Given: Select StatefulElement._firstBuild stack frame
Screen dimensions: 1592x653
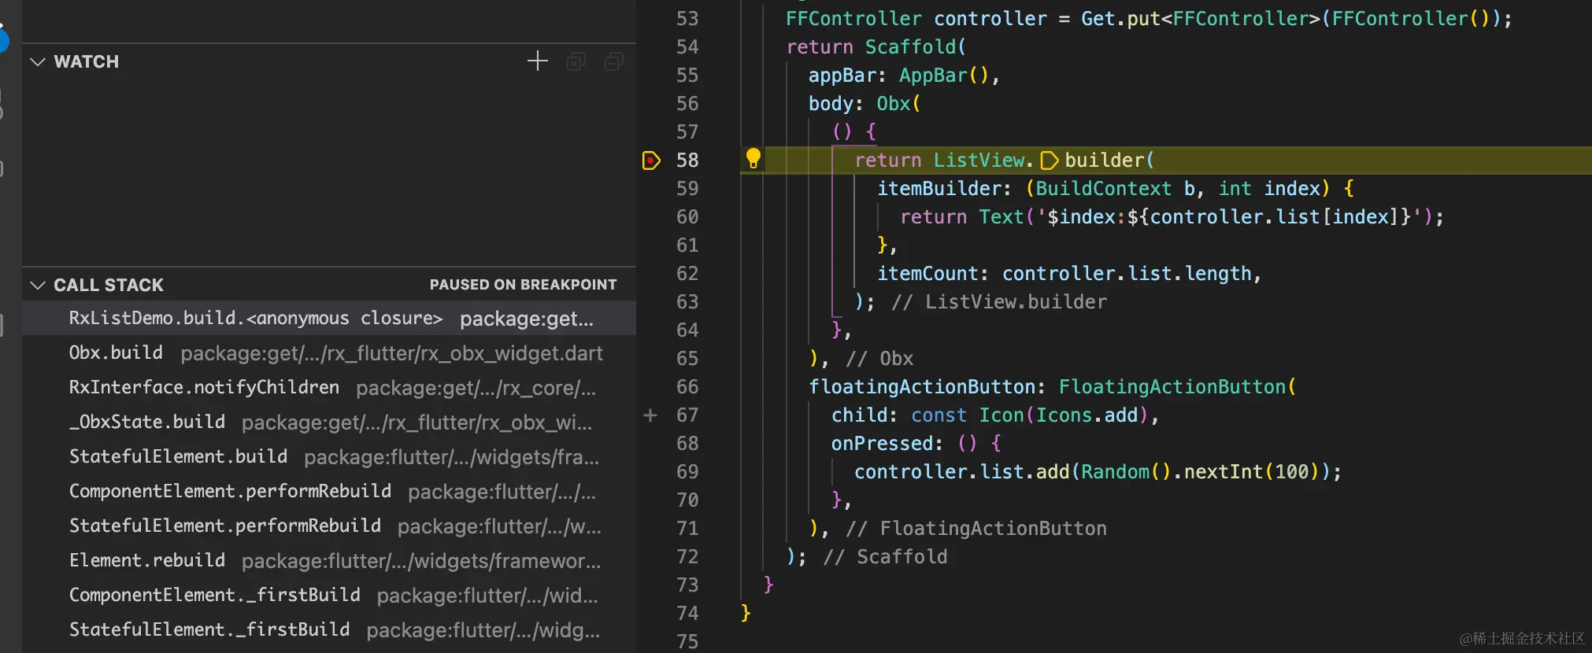Looking at the screenshot, I should pos(329,629).
